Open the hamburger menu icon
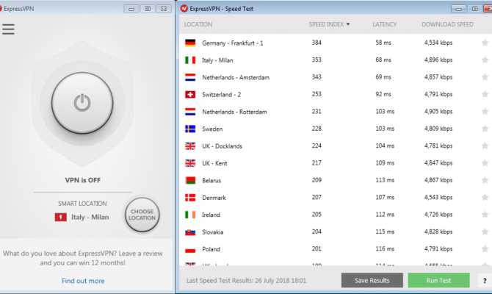The height and width of the screenshot is (294, 492). 8,29
